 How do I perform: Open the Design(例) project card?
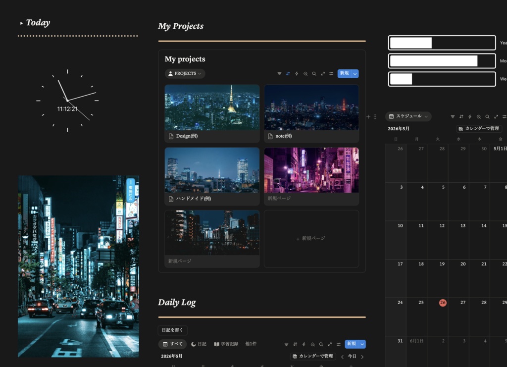(212, 113)
